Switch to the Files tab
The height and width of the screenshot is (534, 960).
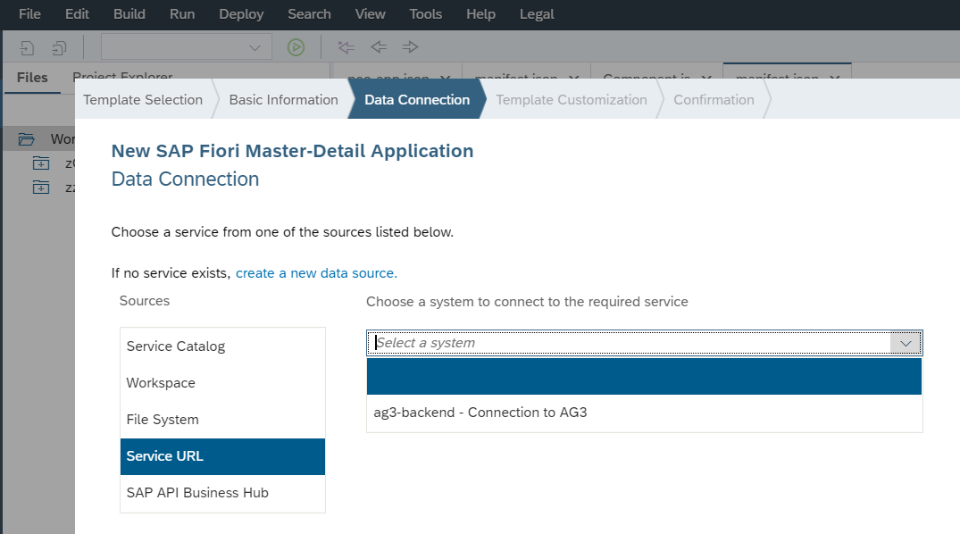[32, 78]
